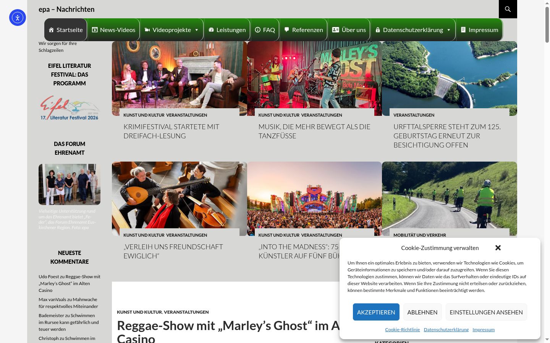Click the speech bubble icon beside Referenzen
Screen dimensions: 550x343
(287, 30)
